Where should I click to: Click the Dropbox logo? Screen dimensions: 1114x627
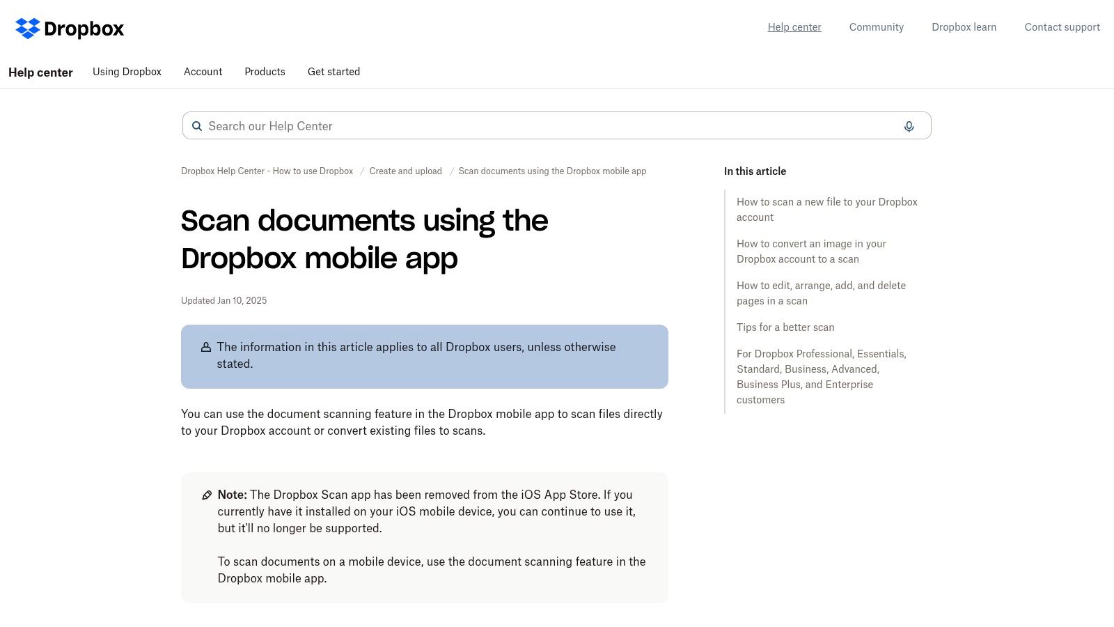68,29
